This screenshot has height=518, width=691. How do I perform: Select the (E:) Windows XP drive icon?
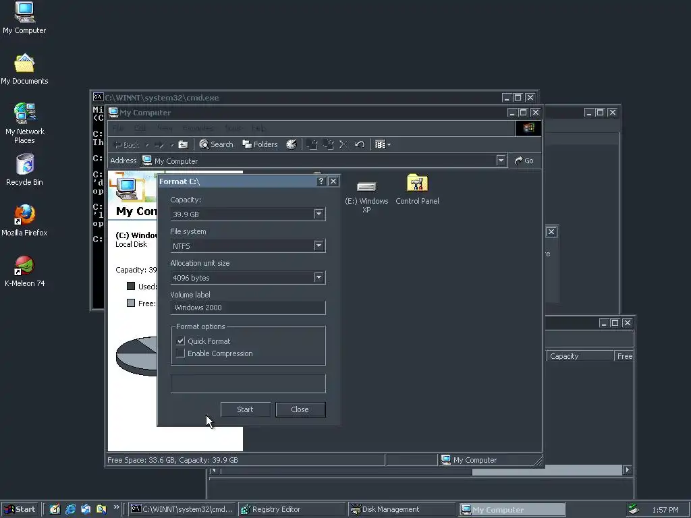366,197
